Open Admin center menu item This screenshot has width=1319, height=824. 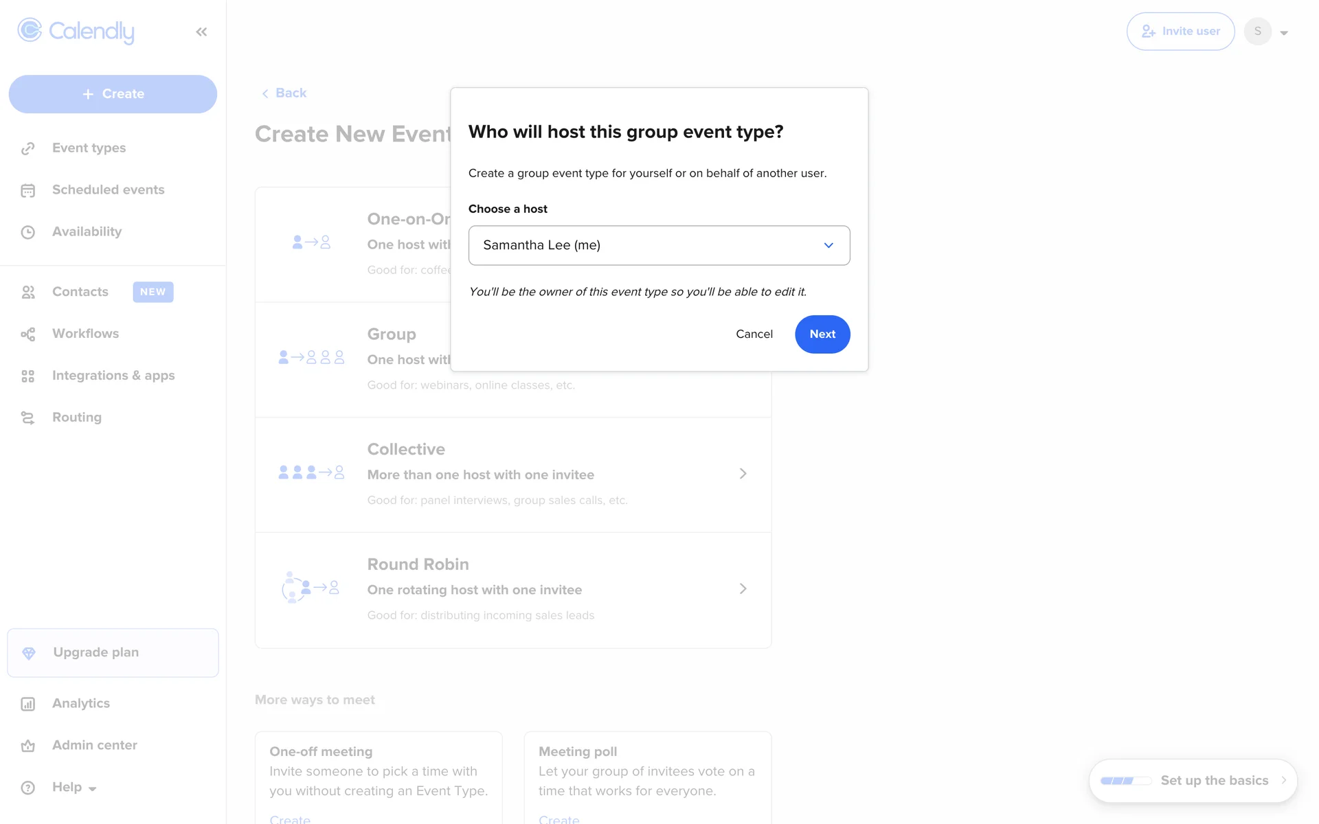pos(95,745)
